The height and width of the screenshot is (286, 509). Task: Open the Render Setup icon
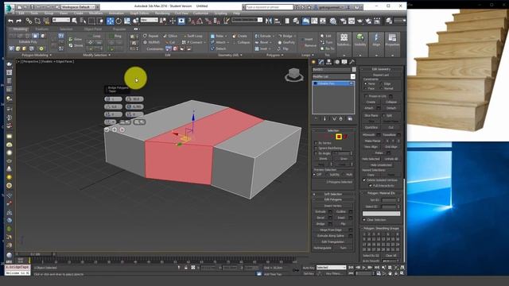[x=343, y=21]
